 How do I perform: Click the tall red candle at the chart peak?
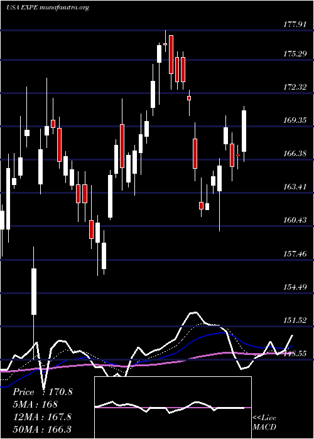(x=171, y=55)
